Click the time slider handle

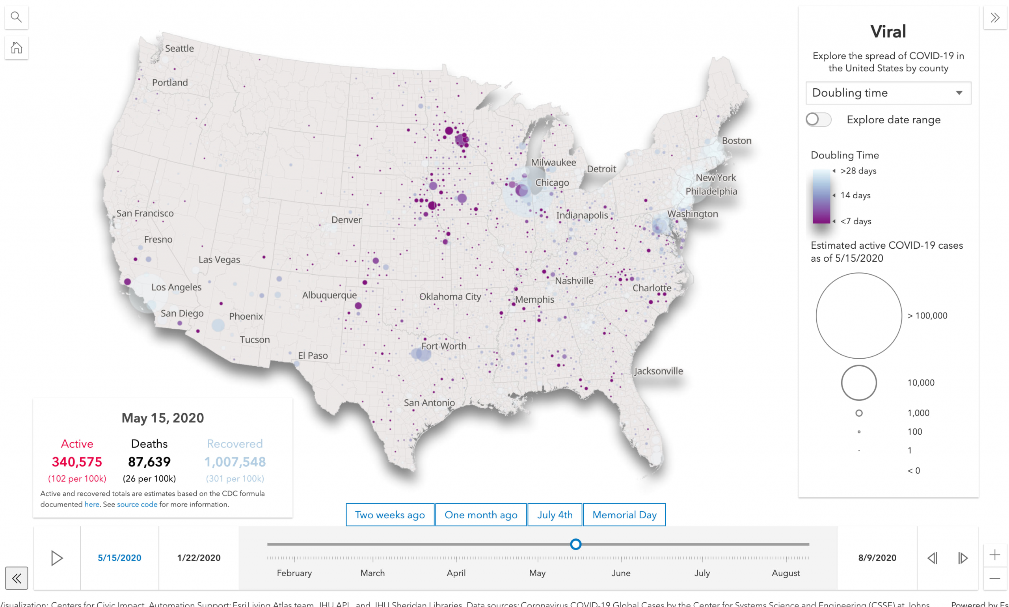[575, 544]
